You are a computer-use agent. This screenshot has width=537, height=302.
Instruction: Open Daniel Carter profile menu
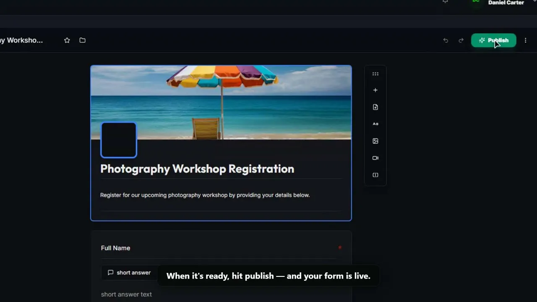click(x=506, y=3)
